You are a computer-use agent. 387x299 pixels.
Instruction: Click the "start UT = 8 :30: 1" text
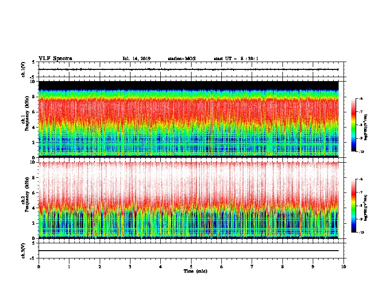(x=236, y=59)
